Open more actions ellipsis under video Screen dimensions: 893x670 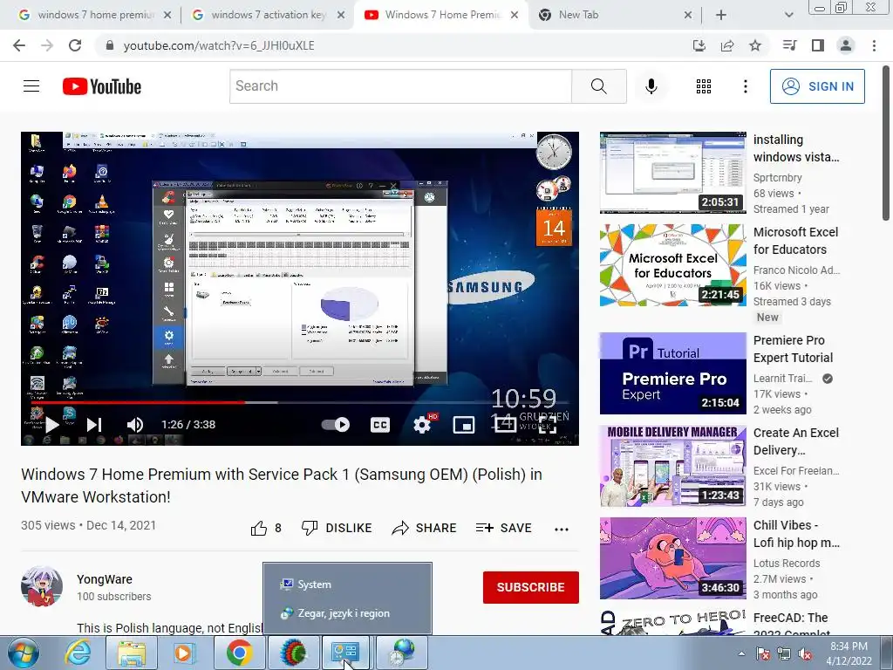(562, 530)
